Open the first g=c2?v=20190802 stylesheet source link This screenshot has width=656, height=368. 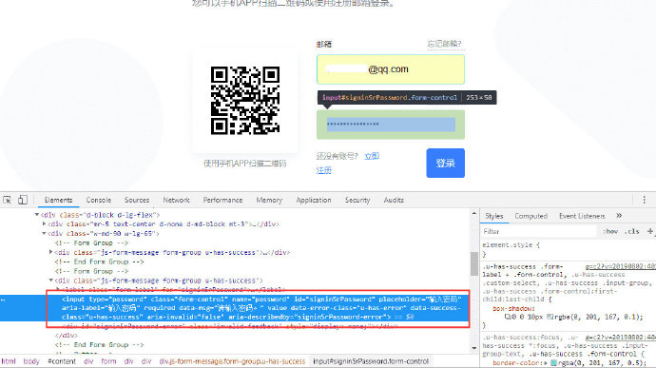point(620,266)
